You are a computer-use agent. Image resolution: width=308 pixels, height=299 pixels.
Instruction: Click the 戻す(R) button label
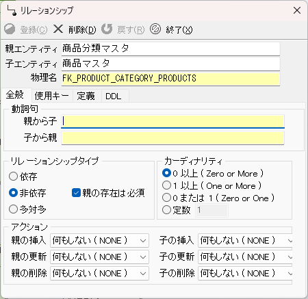pos(131,29)
